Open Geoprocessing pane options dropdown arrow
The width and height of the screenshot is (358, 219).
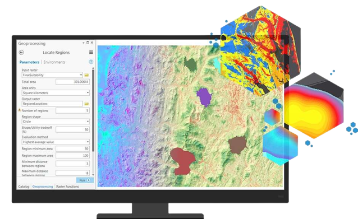point(84,43)
